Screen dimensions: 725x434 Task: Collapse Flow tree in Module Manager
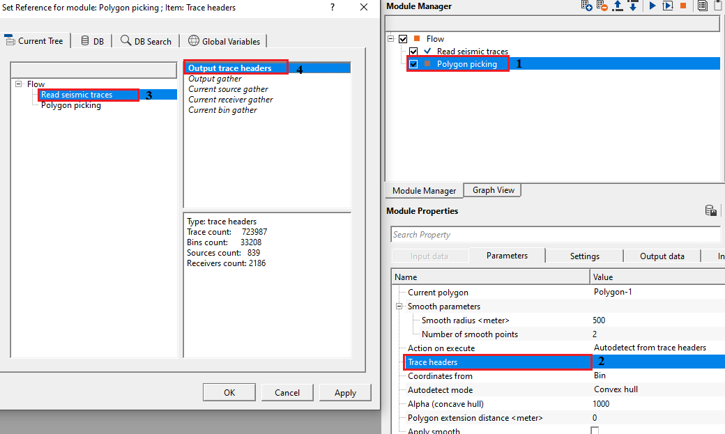click(x=392, y=39)
